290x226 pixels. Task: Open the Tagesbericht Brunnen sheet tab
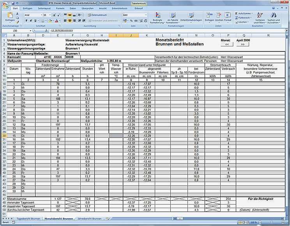[28, 219]
